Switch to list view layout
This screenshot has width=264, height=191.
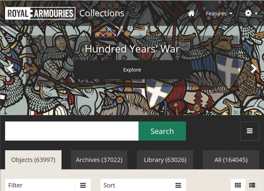click(x=252, y=185)
